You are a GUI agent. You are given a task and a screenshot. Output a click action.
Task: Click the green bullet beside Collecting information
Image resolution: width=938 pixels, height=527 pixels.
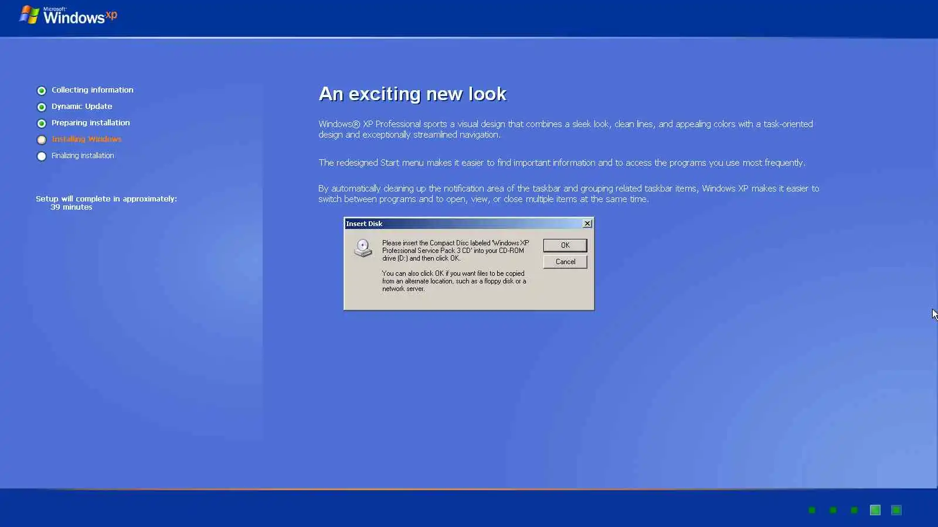pyautogui.click(x=42, y=91)
